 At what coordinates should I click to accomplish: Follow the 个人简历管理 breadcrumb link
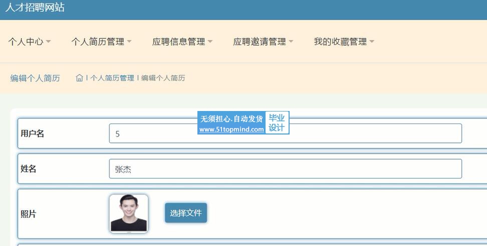tap(112, 78)
